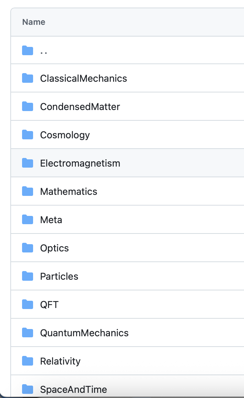This screenshot has height=398, width=244.
Task: Click the Optics folder icon
Action: coord(28,248)
